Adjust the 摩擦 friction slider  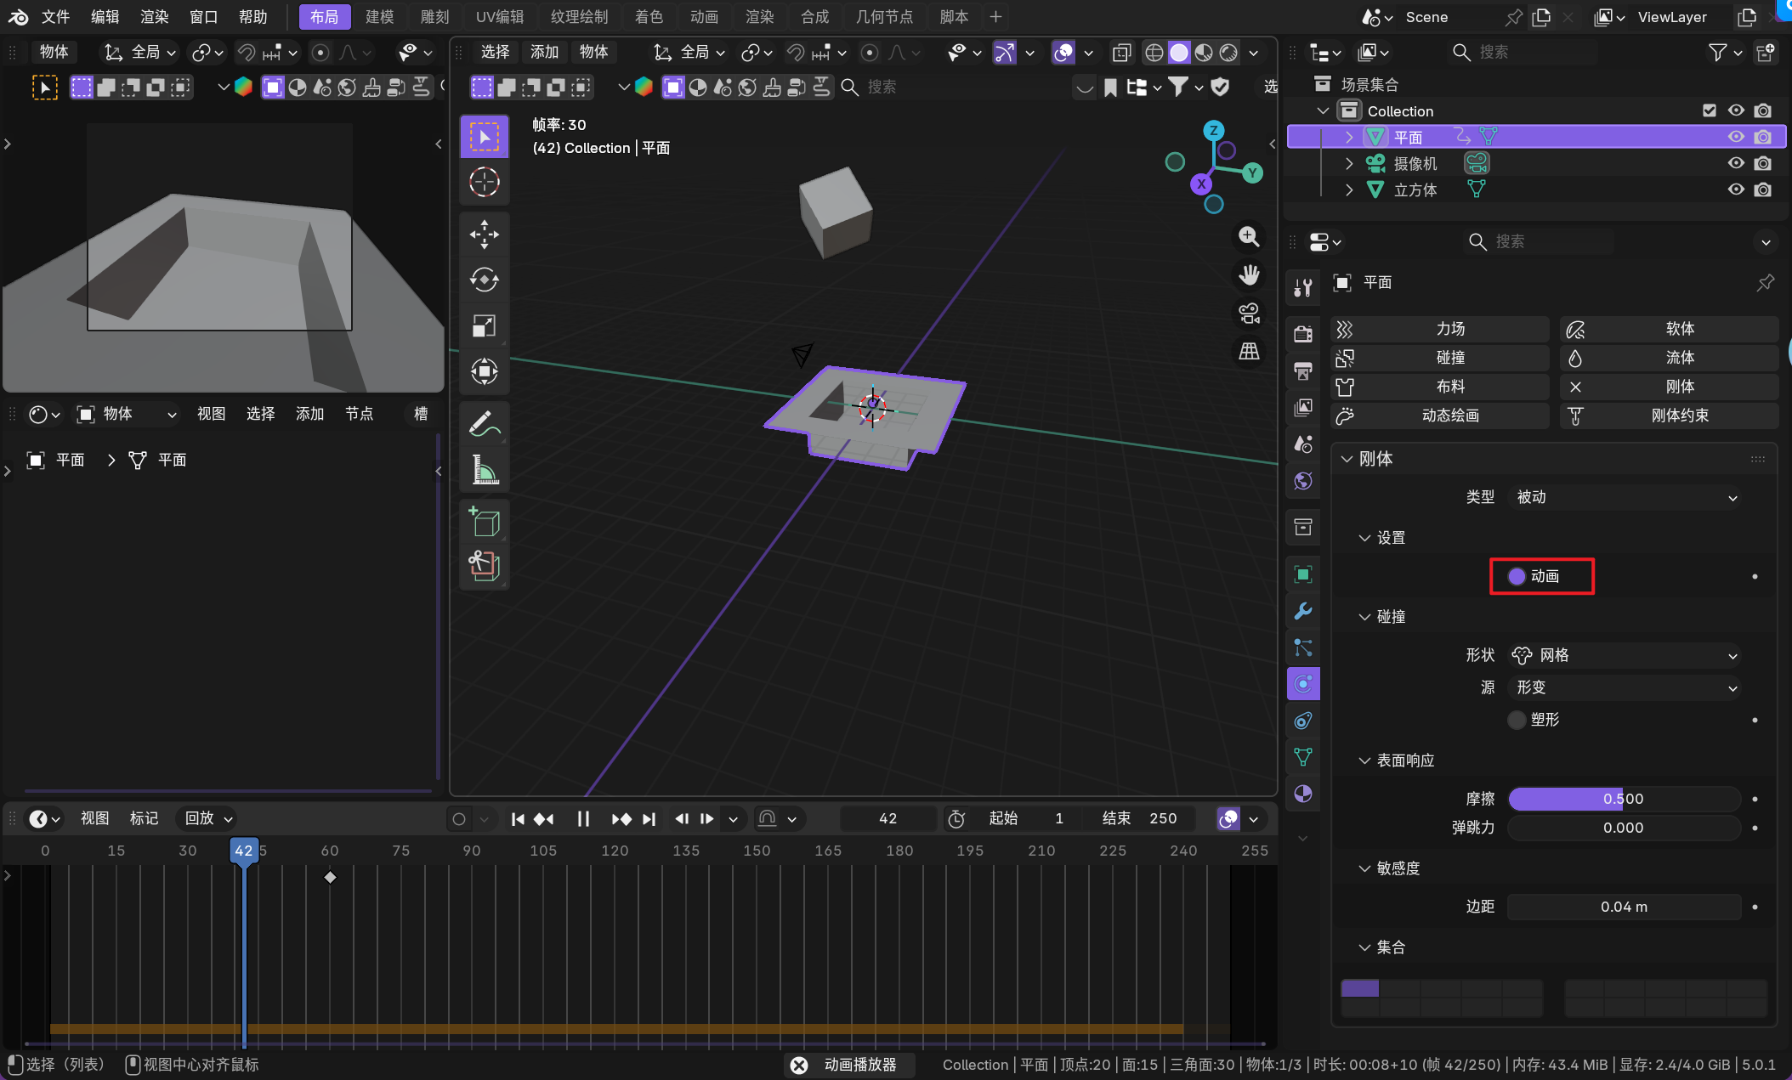(1623, 799)
